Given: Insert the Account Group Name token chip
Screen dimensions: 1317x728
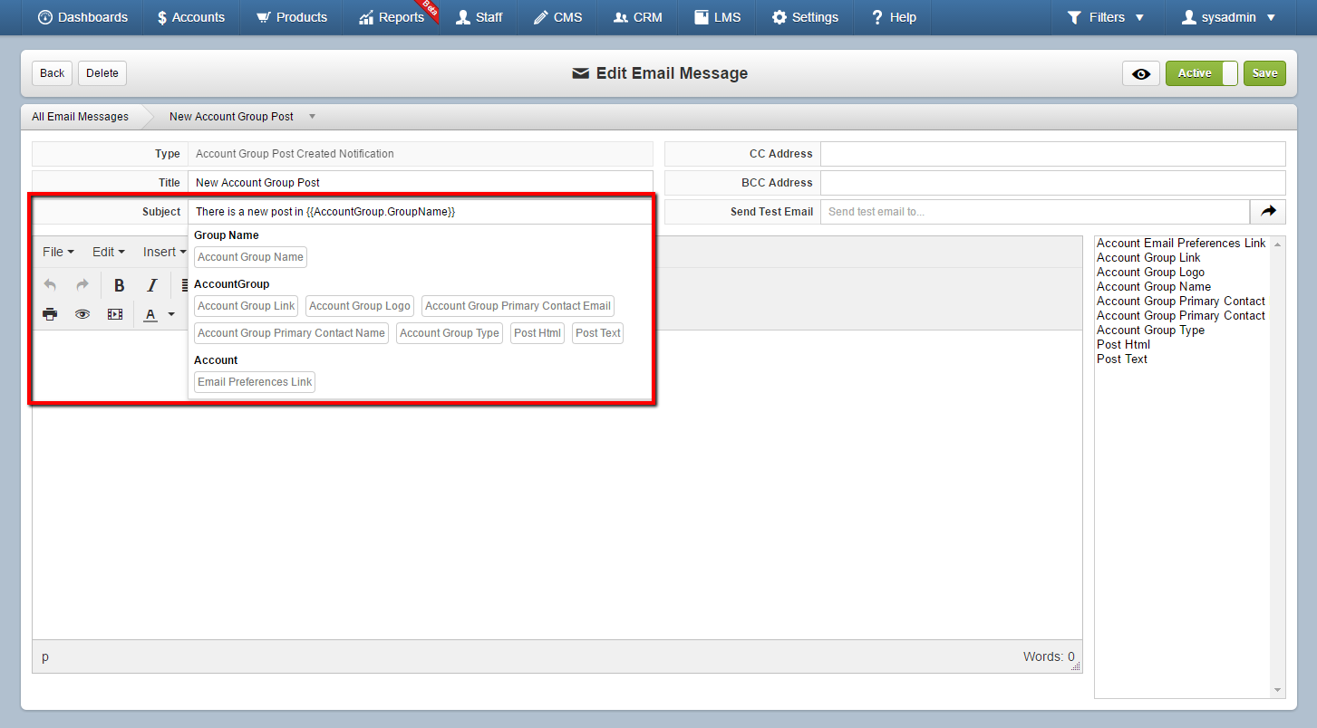Looking at the screenshot, I should (x=250, y=257).
